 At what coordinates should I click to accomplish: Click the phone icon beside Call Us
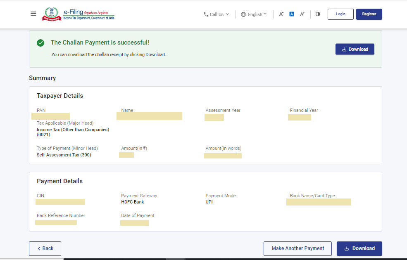point(206,14)
